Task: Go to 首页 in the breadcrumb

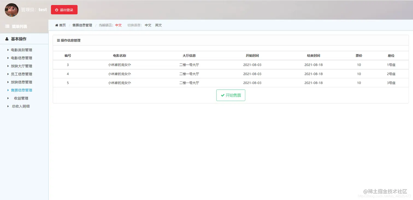Action: pos(63,25)
